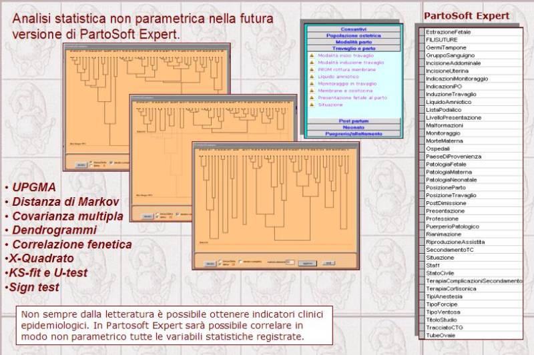Select StatoCivile in the variables list
Image resolution: width=534 pixels, height=355 pixels.
tap(474, 273)
